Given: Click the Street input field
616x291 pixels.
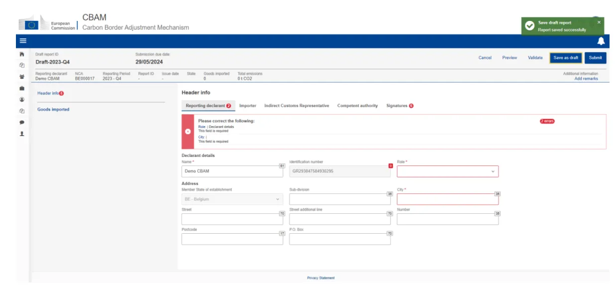Looking at the screenshot, I should tap(232, 219).
